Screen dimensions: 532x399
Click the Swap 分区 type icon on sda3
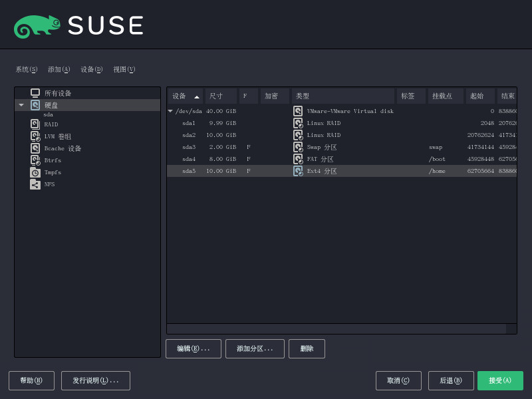click(299, 147)
